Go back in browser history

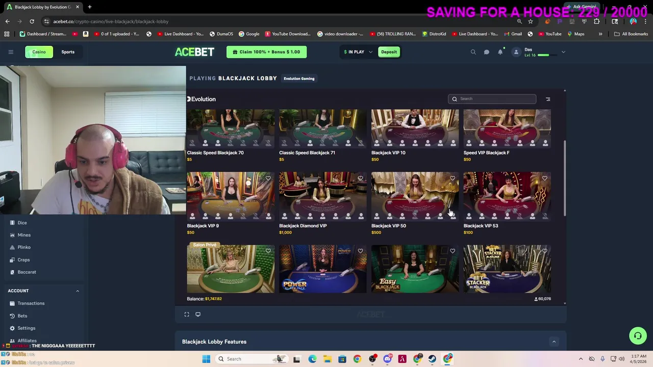tap(7, 21)
